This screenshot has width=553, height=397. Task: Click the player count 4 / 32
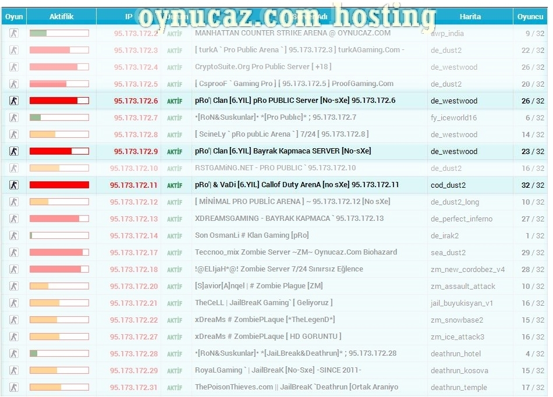pos(535,353)
